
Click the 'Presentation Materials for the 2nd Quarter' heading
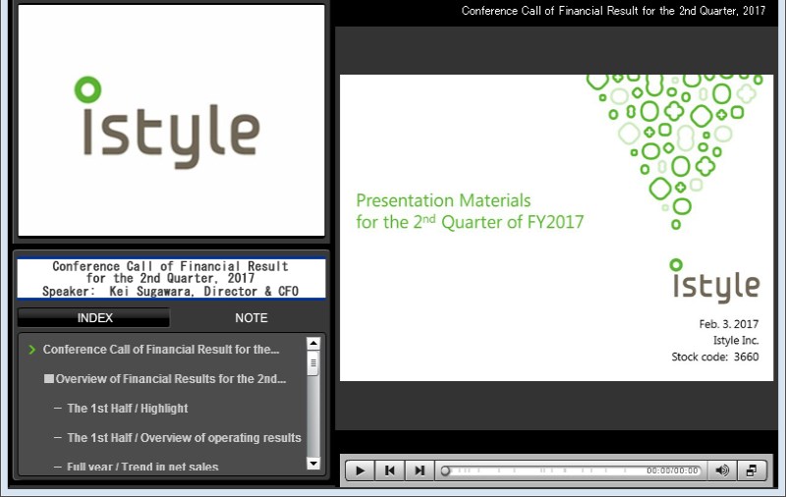coord(470,211)
